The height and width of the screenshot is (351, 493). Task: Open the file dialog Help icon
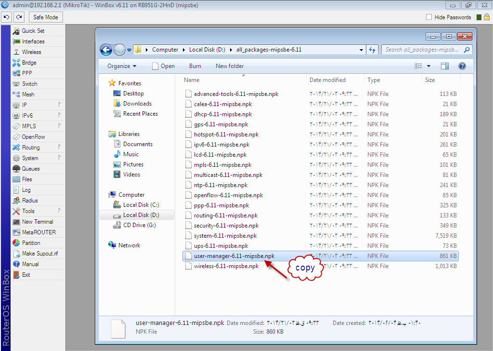(x=462, y=66)
